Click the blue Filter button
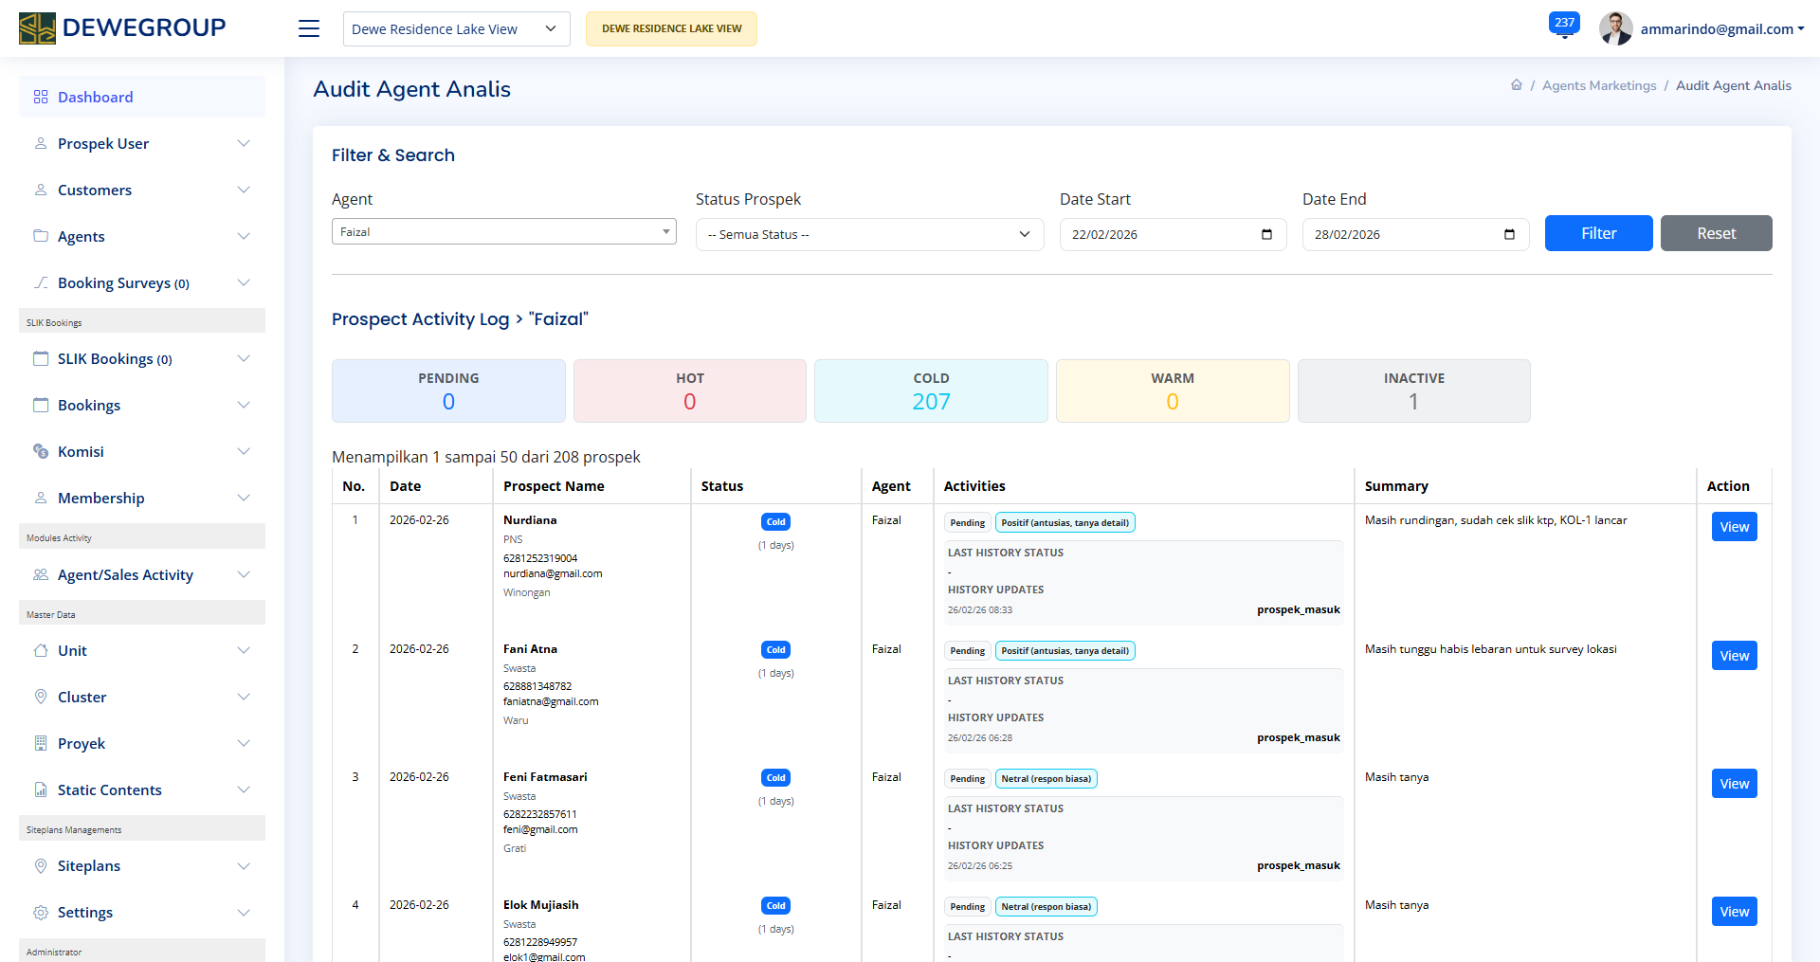This screenshot has height=962, width=1820. click(x=1598, y=233)
